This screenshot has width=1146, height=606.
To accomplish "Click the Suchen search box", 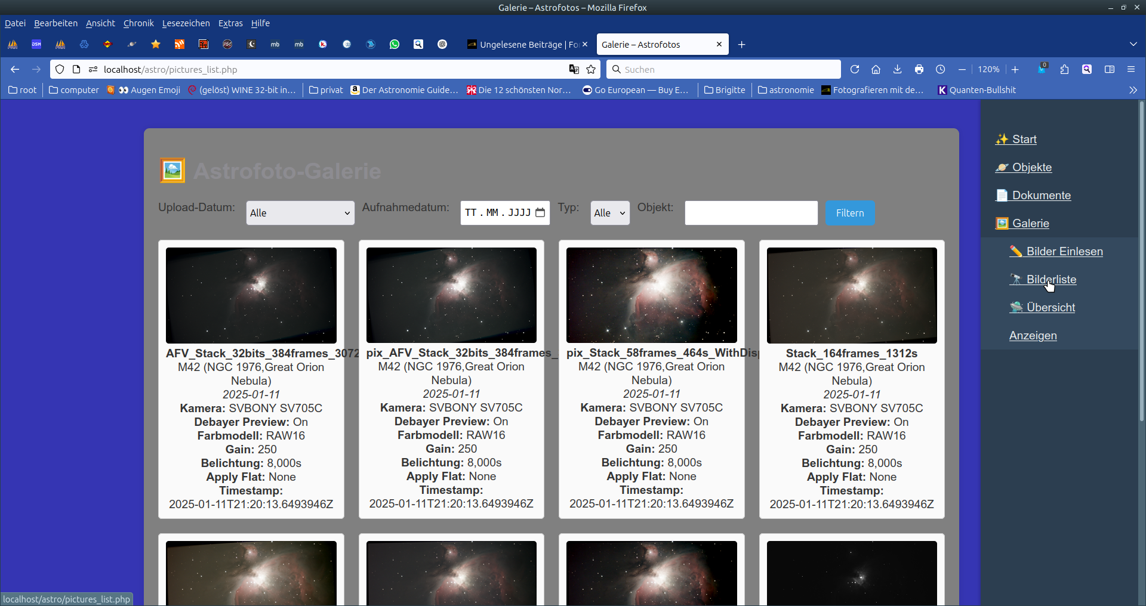I will coord(723,69).
